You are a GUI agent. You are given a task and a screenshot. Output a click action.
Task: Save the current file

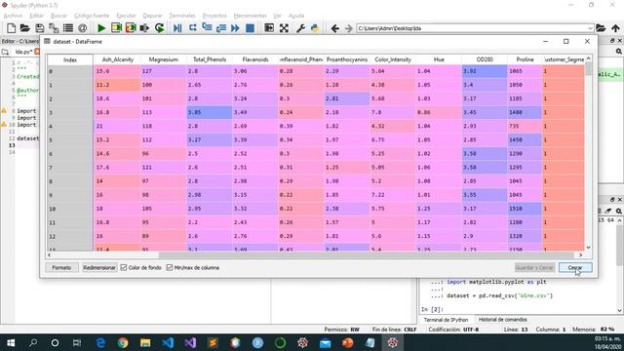click(39, 28)
